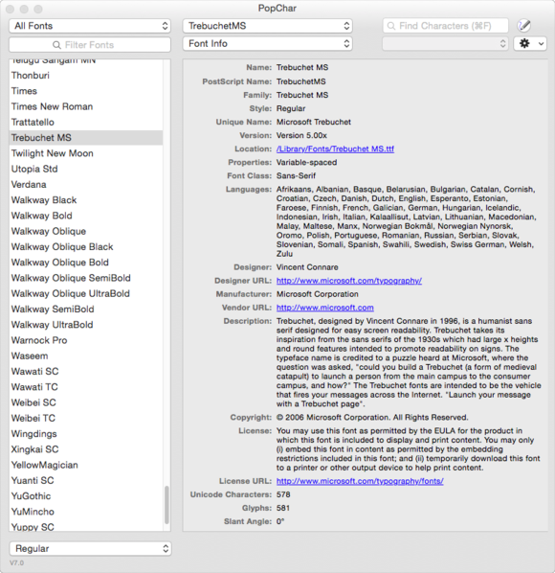Select YuGothic font
555x573 pixels.
click(86, 496)
